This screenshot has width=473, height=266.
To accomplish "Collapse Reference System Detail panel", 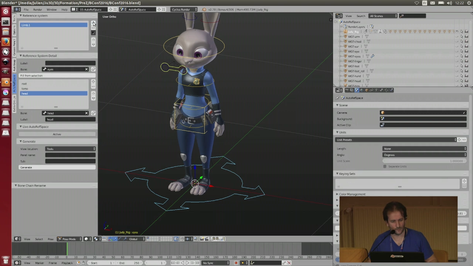I will (x=21, y=56).
